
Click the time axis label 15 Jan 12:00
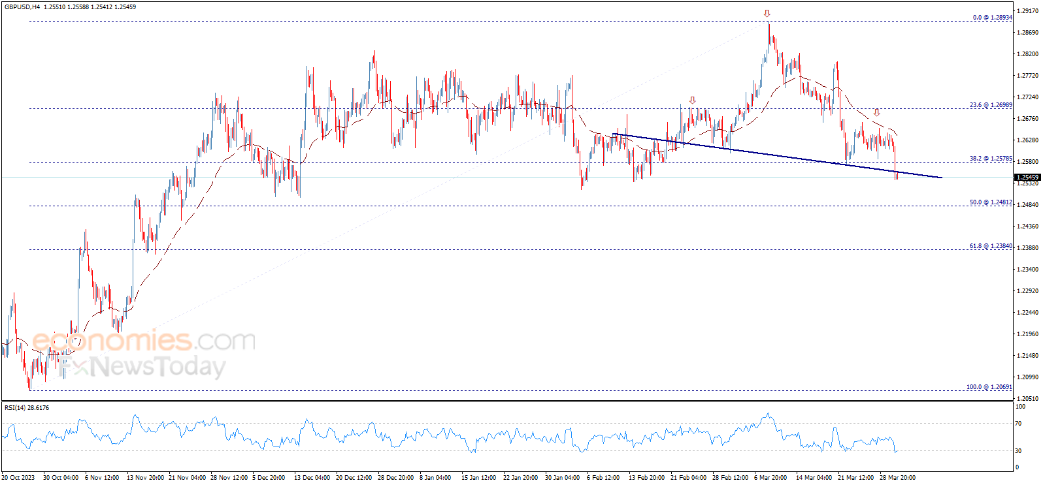point(478,478)
